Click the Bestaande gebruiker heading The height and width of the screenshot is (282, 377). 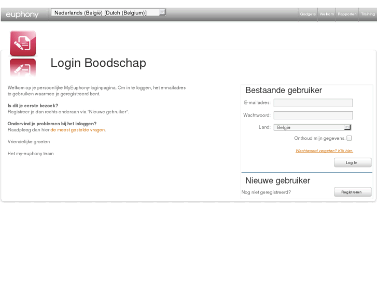pos(284,90)
